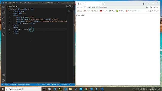Image resolution: width=162 pixels, height=91 pixels.
Task: Open the Apps bookmark
Action: tap(80, 11)
